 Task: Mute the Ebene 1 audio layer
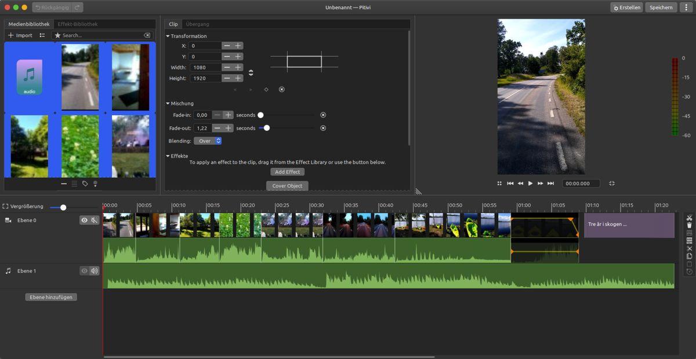pyautogui.click(x=94, y=271)
